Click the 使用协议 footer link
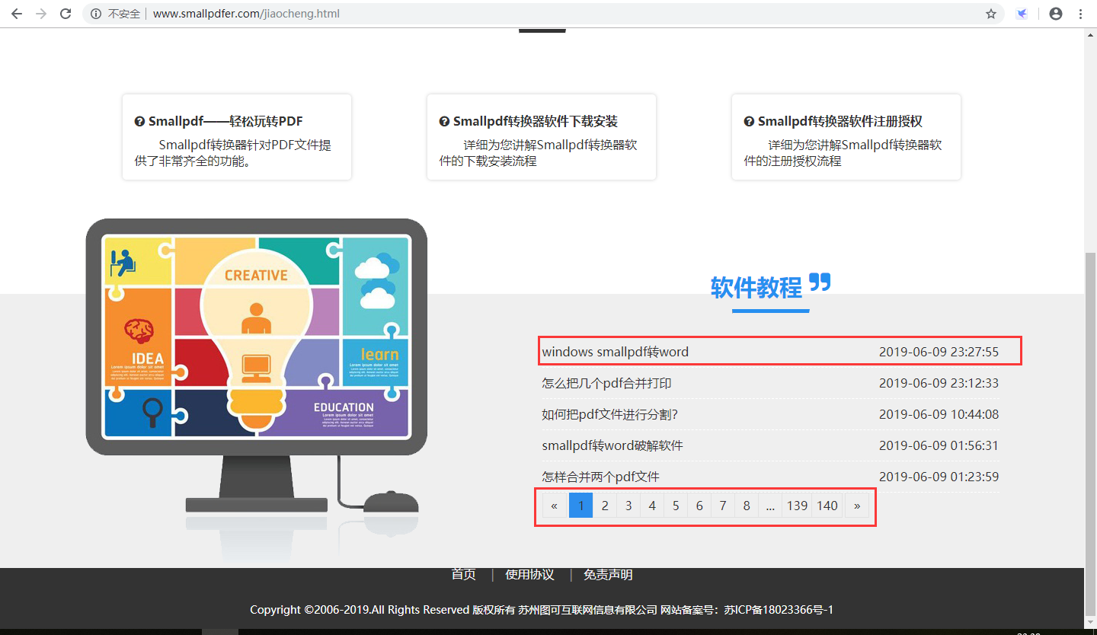 coord(530,575)
